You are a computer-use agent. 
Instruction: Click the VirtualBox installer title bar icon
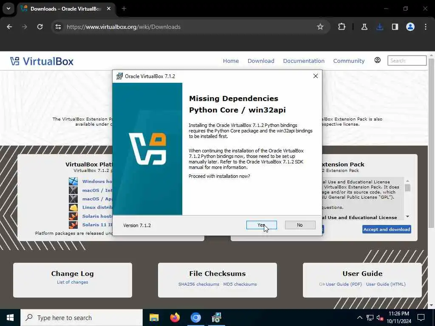(119, 76)
